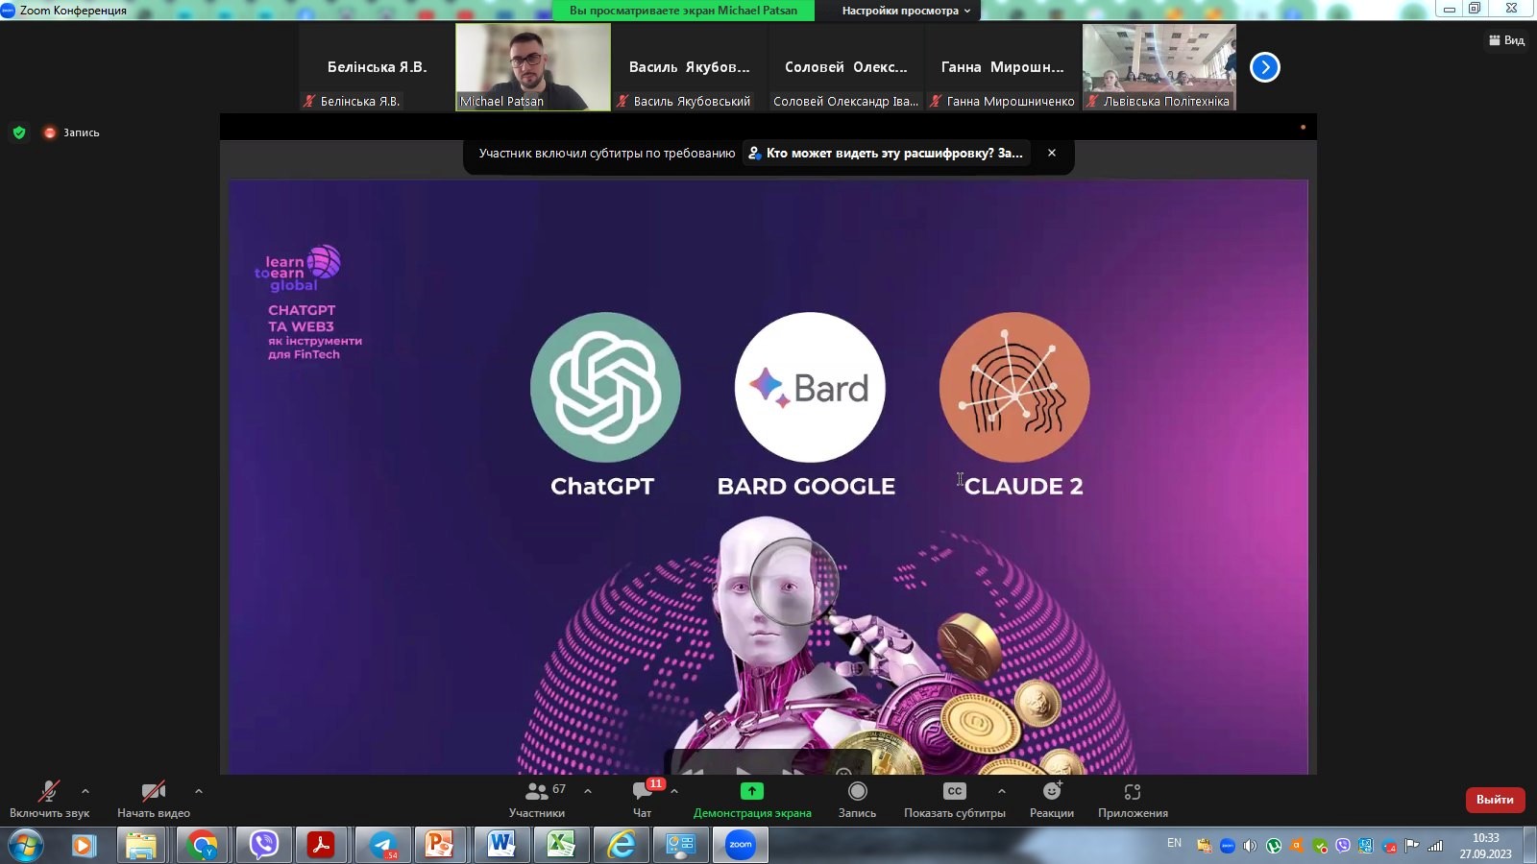
Task: Expand the participants options arrow
Action: (588, 791)
